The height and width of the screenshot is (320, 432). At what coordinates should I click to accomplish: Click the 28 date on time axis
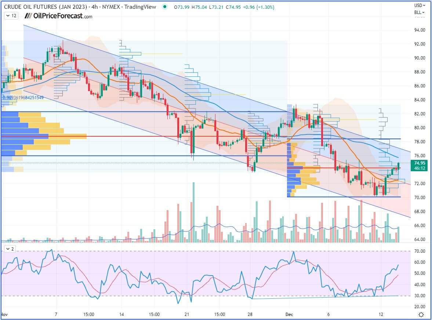[250, 315]
